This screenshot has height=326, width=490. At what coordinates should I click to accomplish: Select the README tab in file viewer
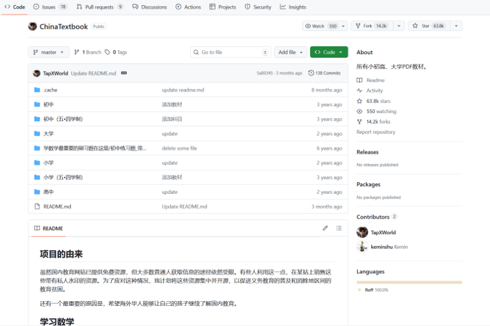point(48,228)
